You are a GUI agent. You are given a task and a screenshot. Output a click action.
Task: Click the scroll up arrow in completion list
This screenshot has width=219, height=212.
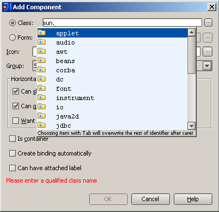tap(191, 33)
